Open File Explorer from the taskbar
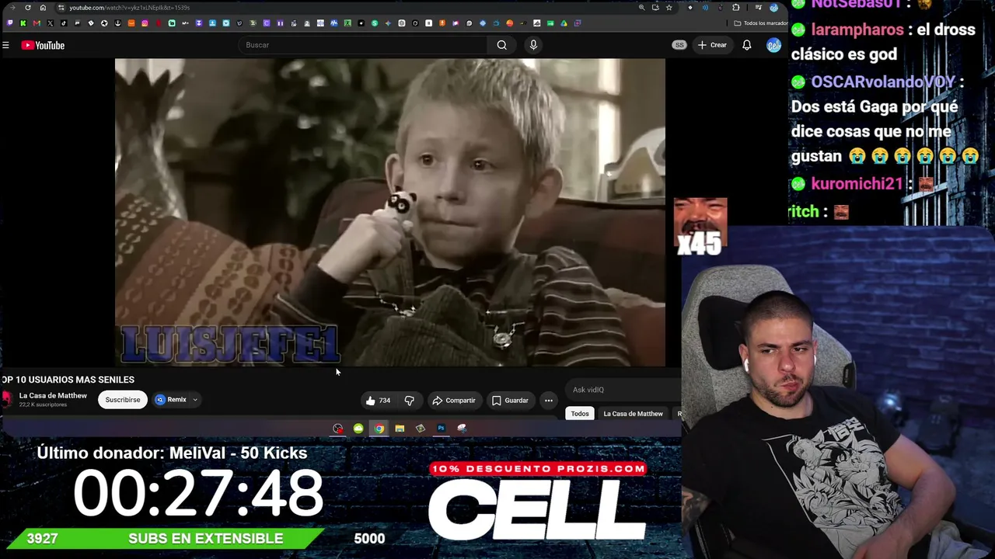 (400, 429)
